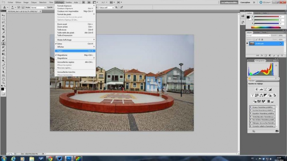Toggle the checked Magnétisme menu option
The width and height of the screenshot is (287, 161).
click(x=62, y=55)
